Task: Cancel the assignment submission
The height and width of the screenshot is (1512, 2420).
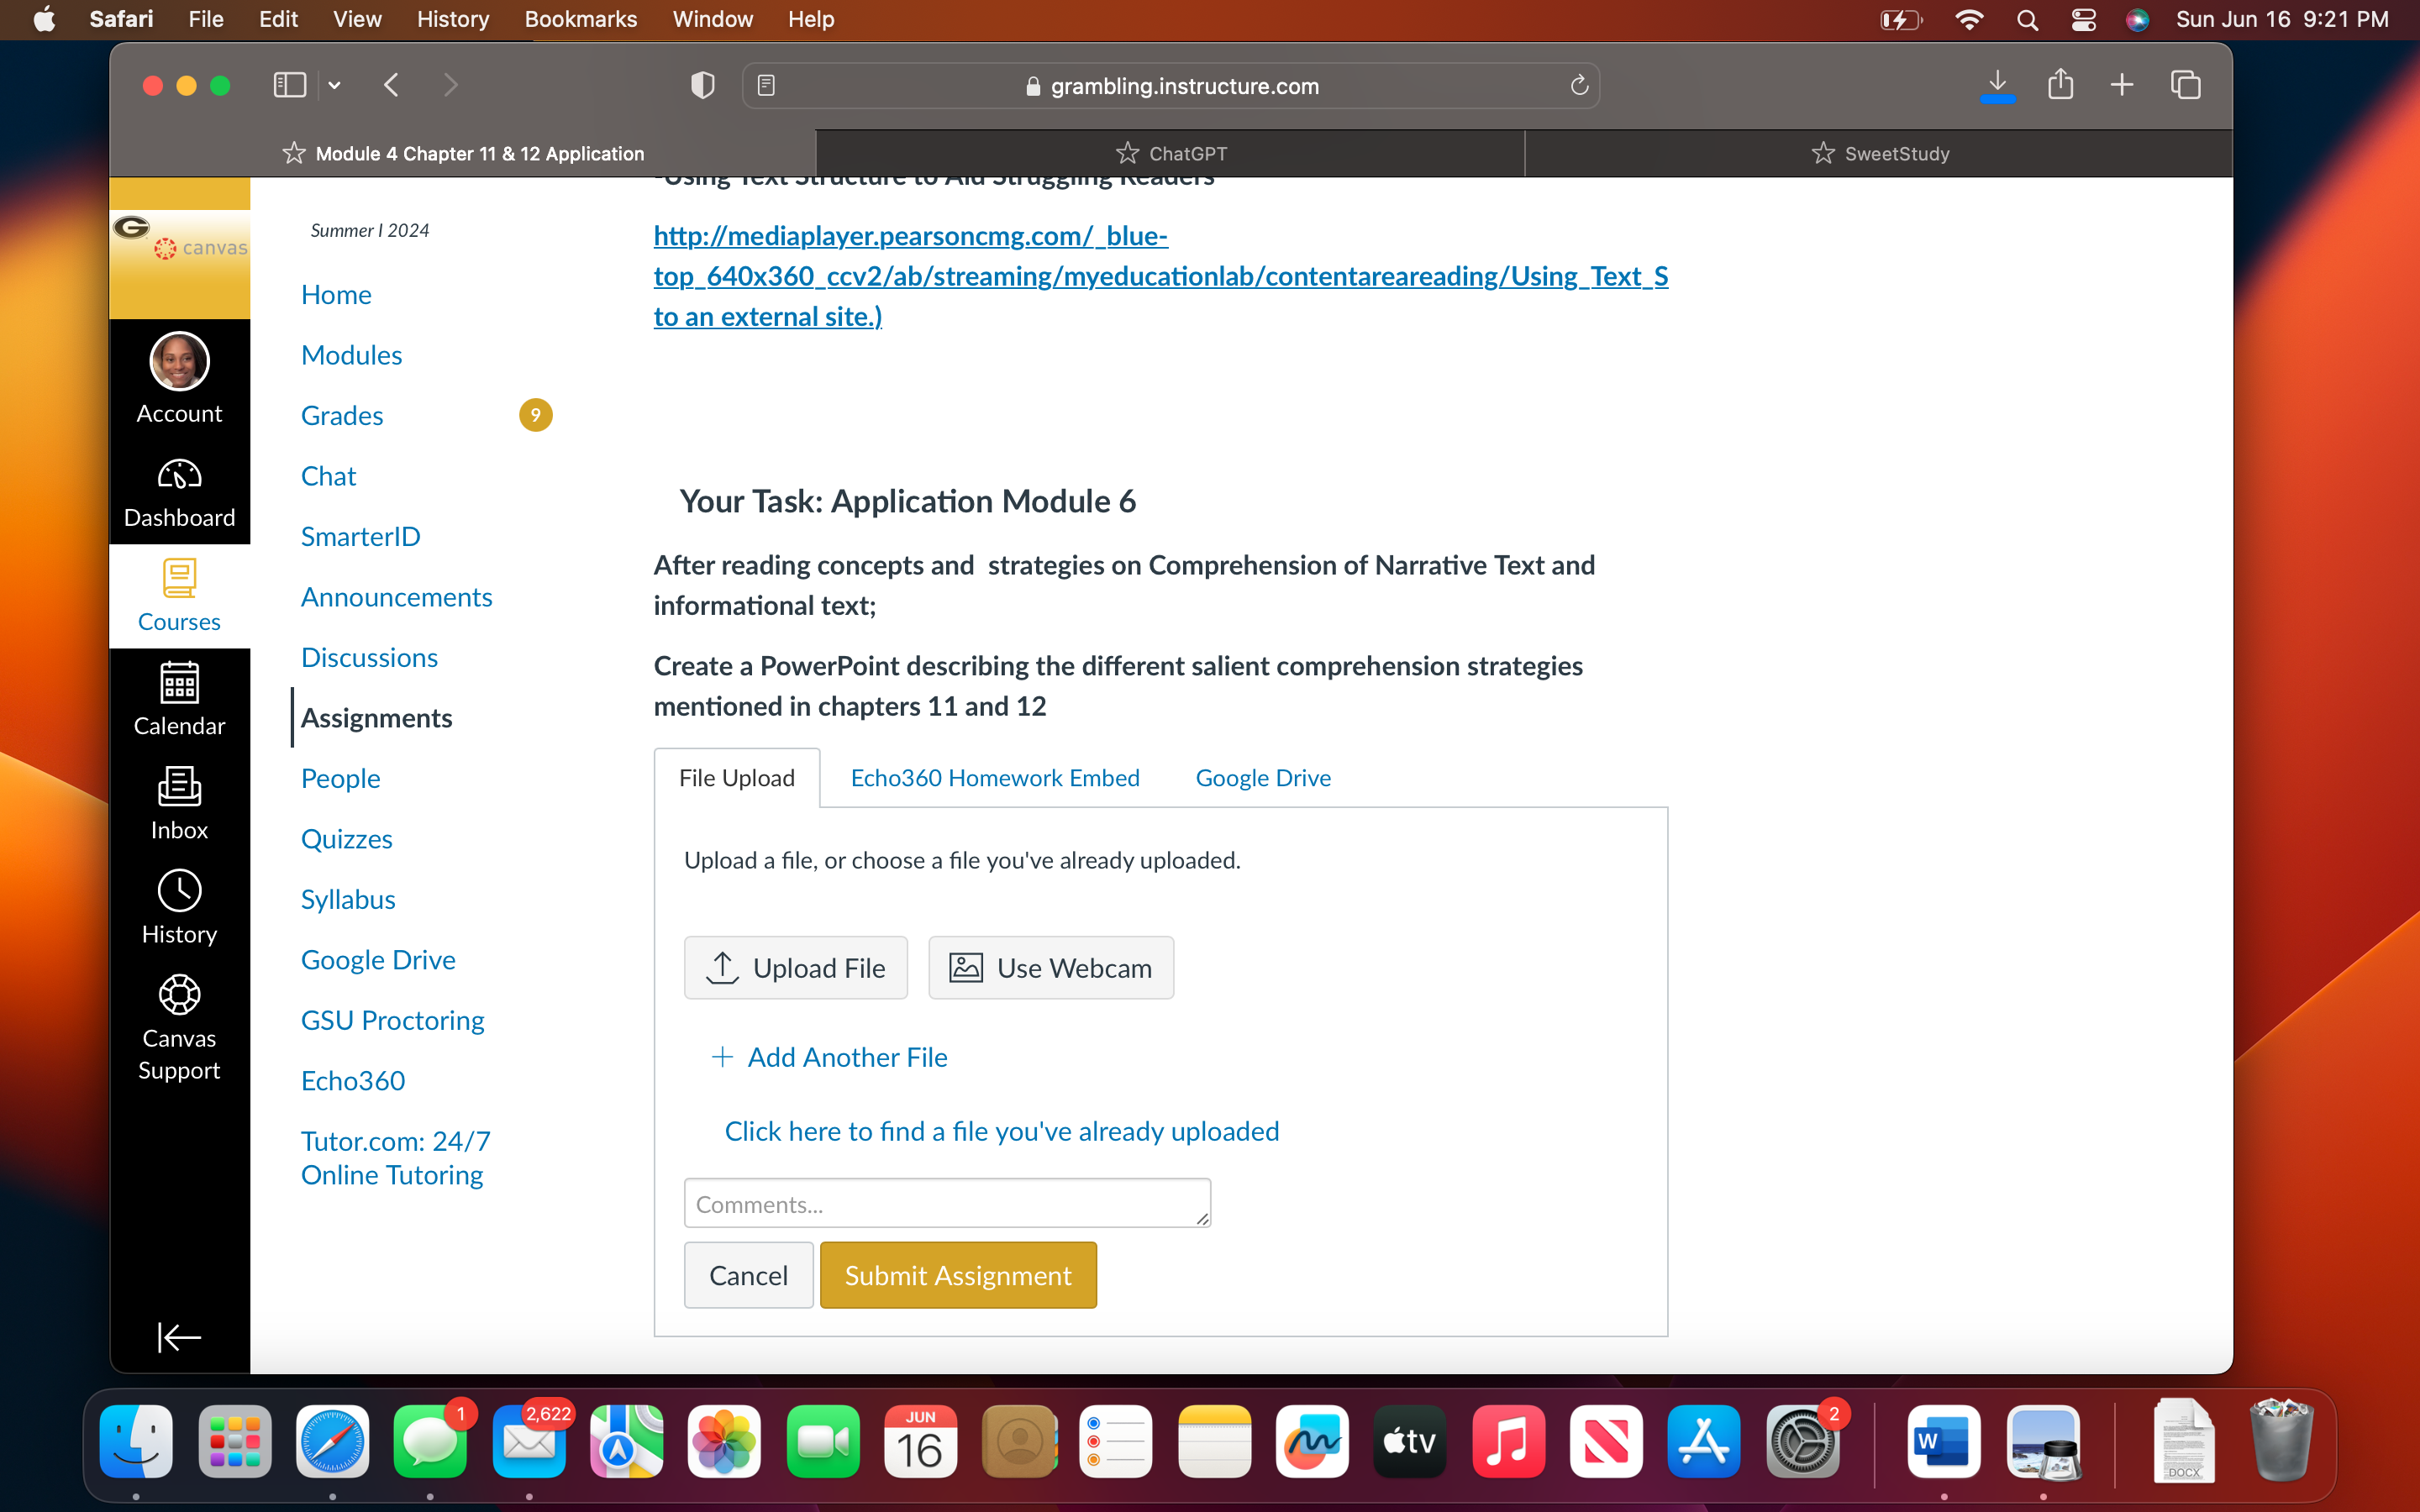Action: [748, 1275]
